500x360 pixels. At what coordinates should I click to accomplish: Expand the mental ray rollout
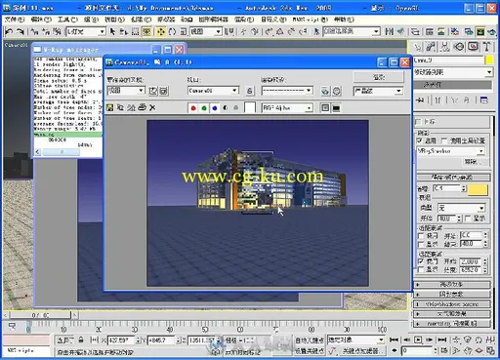(x=452, y=324)
